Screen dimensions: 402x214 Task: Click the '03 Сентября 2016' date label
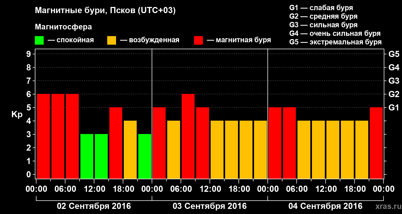(x=210, y=206)
